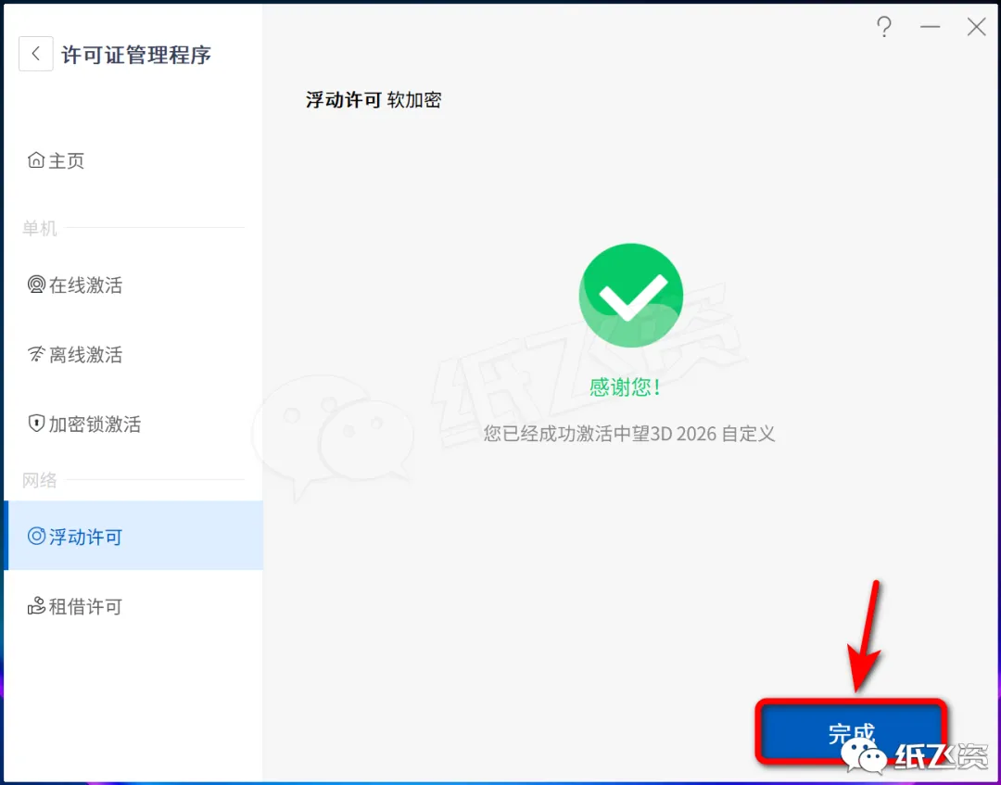Click the hand icon beside 租借许可

[x=36, y=605]
